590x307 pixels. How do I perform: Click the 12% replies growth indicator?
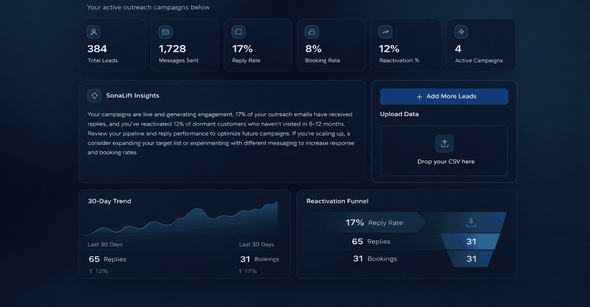tap(98, 271)
